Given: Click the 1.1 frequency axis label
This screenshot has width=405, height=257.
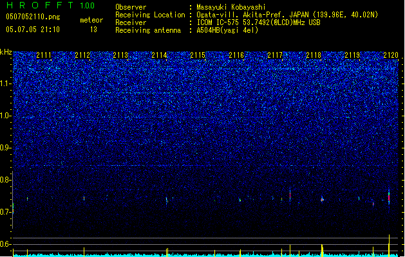Looking at the screenshot, I should pyautogui.click(x=5, y=84).
